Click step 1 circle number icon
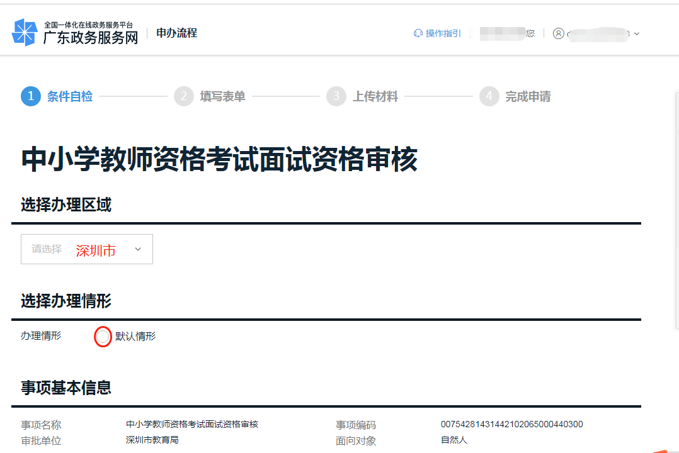The width and height of the screenshot is (679, 453). 31,96
